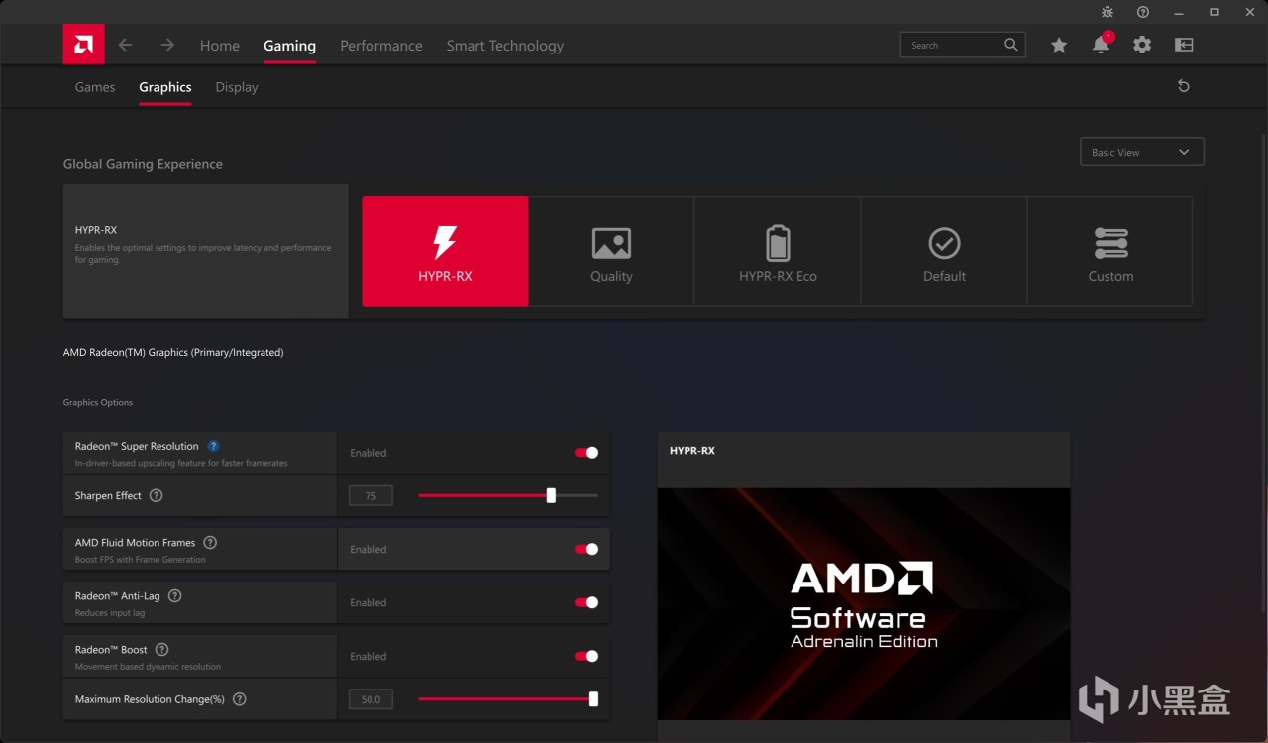Go forward with the right arrow icon
1268x743 pixels.
coord(167,45)
